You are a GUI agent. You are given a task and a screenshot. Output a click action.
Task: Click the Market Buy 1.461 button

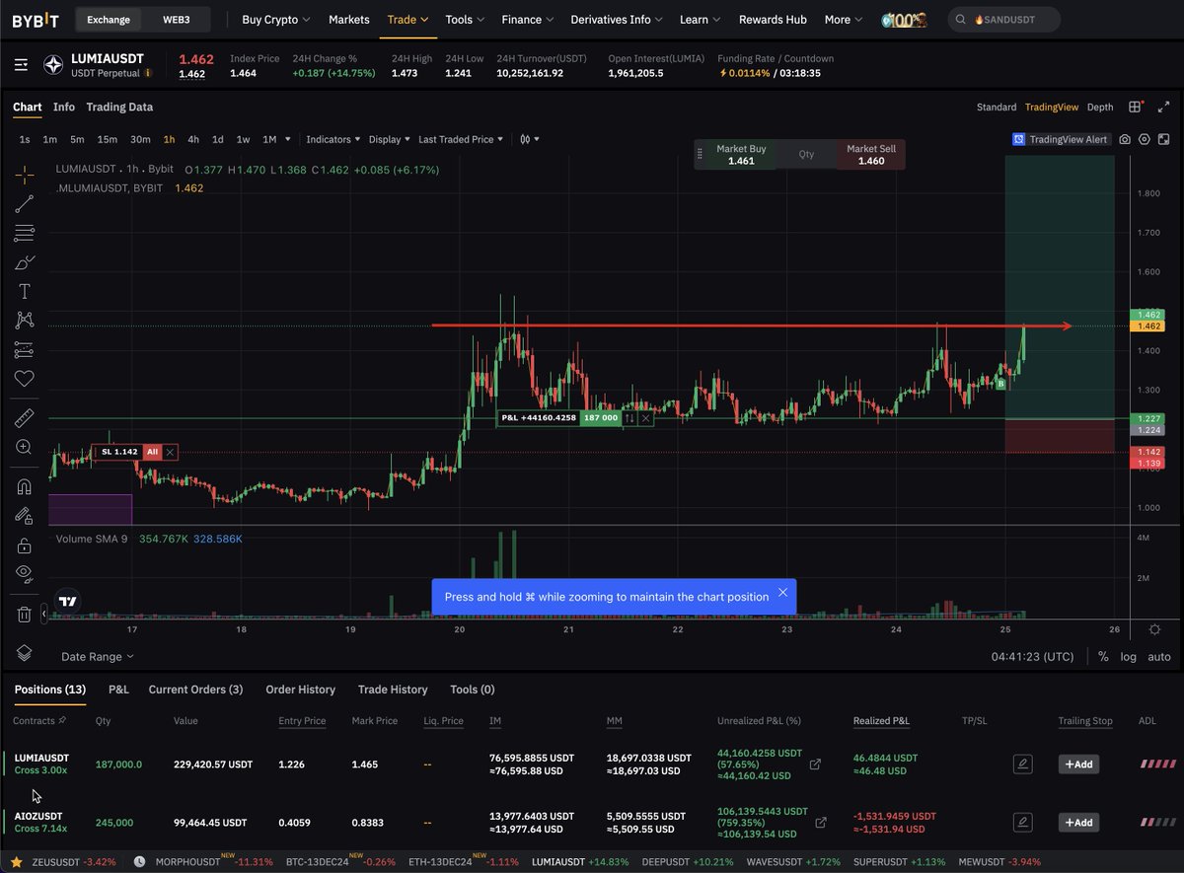[x=741, y=155]
